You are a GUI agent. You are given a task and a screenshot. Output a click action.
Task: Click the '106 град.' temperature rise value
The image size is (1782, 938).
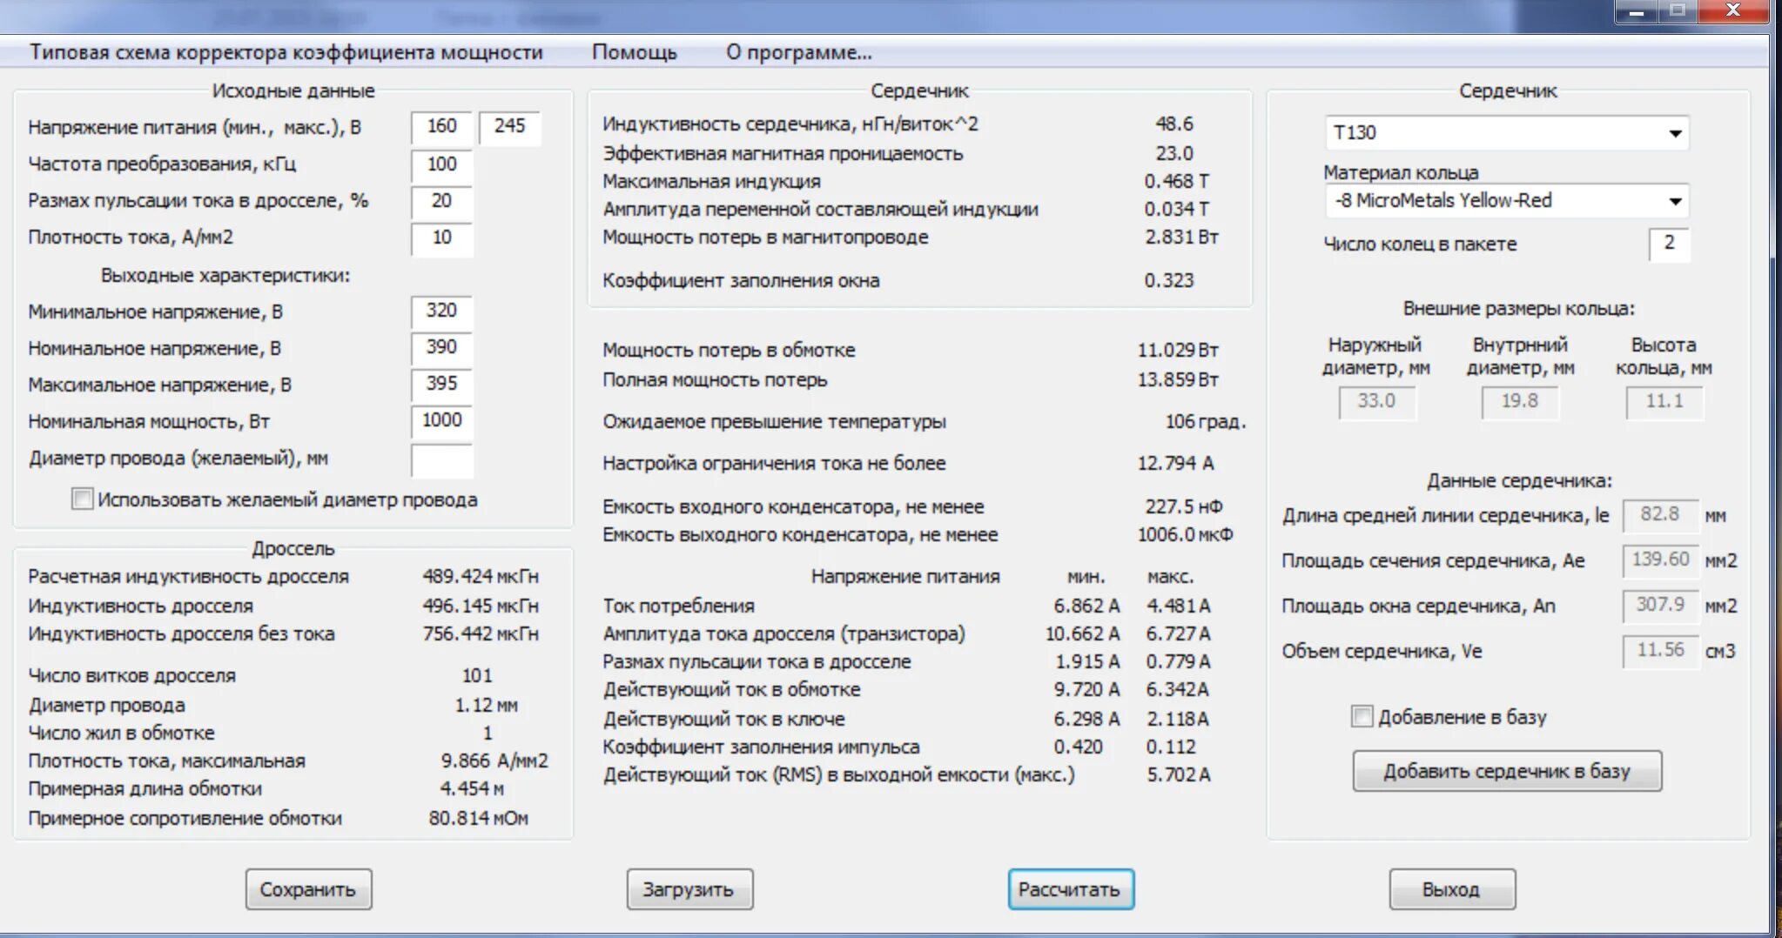coord(1206,422)
